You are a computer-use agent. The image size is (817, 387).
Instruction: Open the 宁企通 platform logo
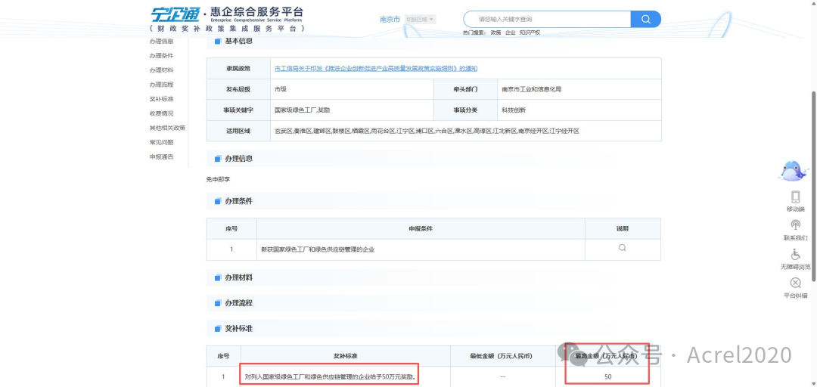tap(227, 19)
